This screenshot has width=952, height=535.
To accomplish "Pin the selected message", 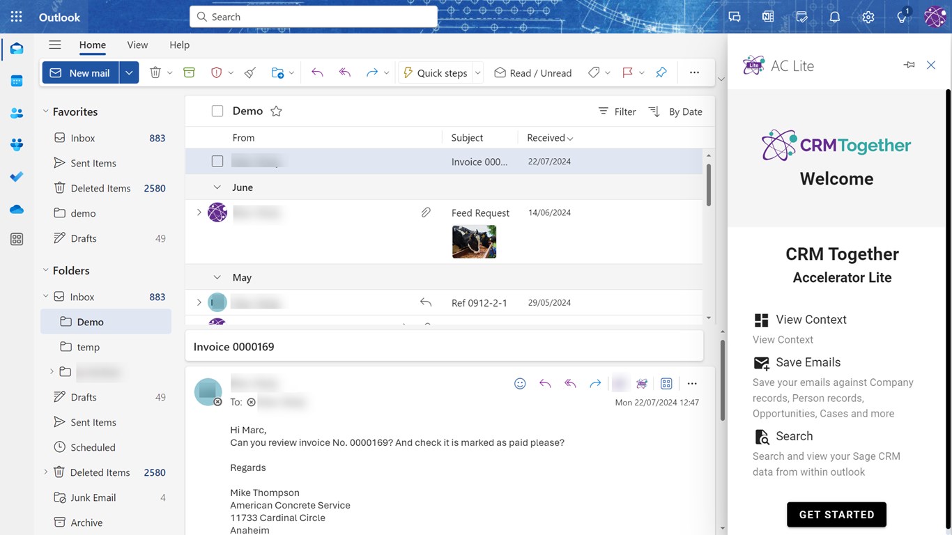I will tap(661, 72).
